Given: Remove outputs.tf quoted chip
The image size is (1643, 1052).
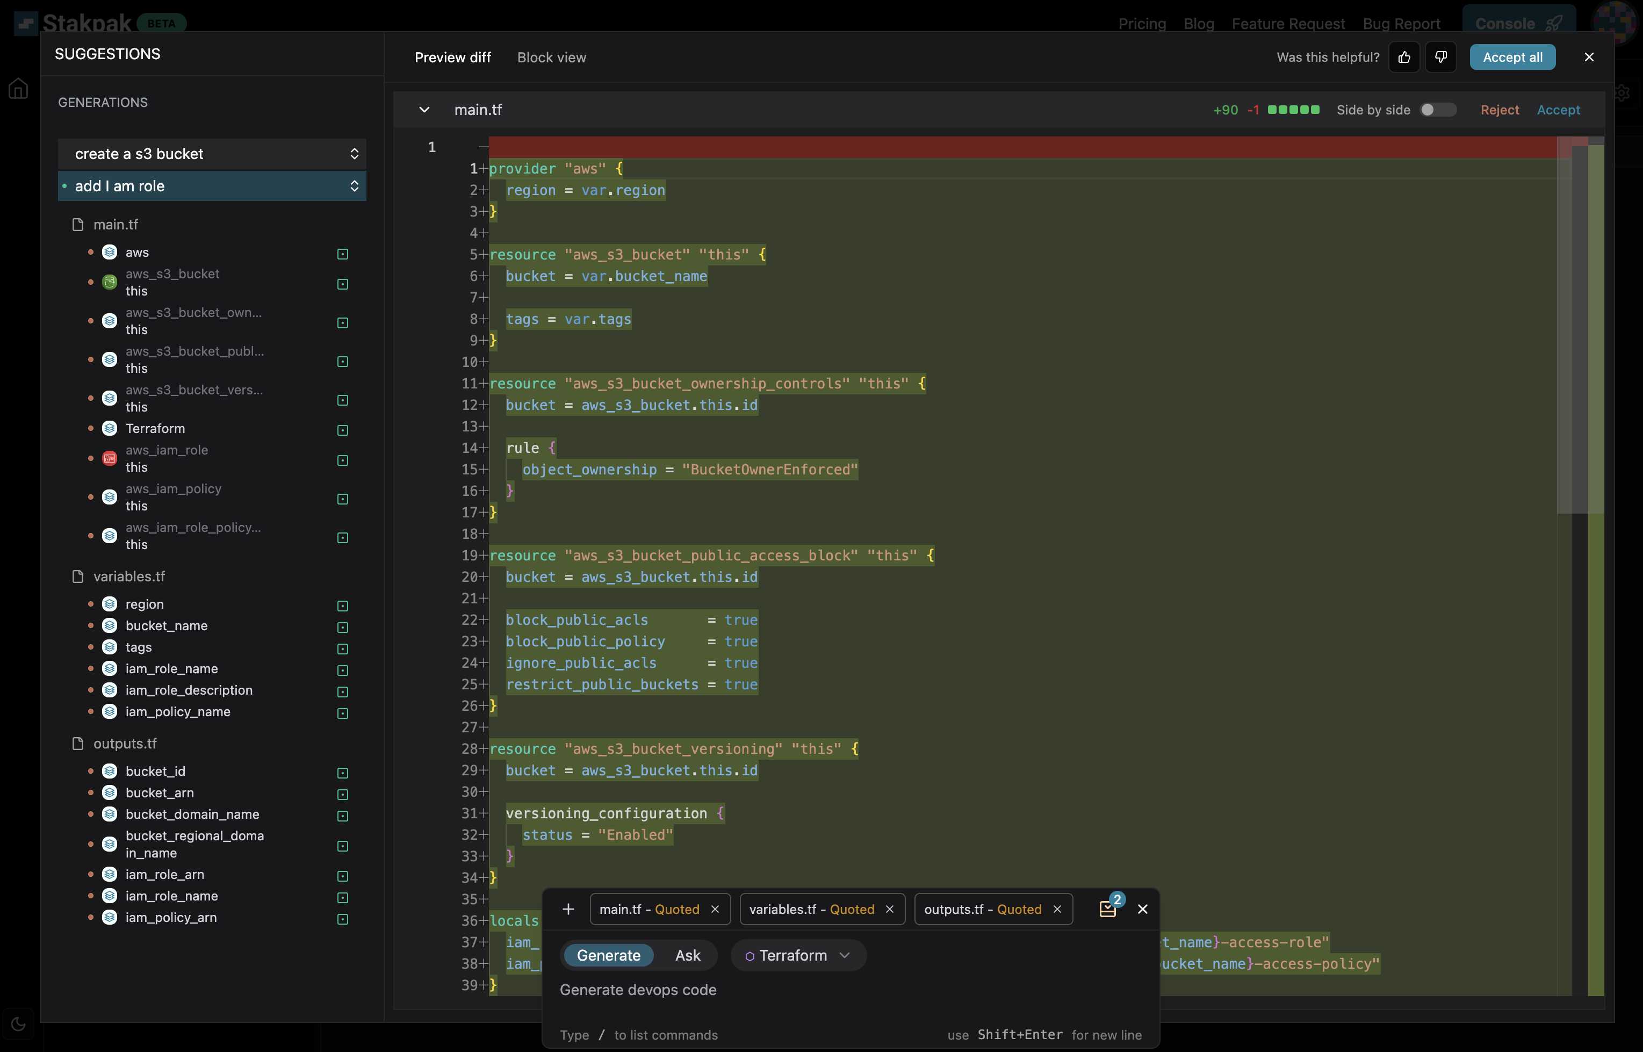Looking at the screenshot, I should (x=1057, y=909).
